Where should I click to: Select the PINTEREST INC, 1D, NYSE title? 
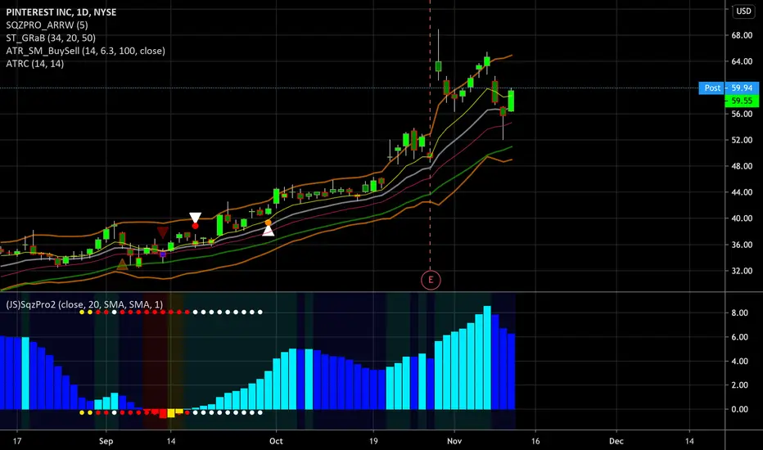click(x=61, y=12)
